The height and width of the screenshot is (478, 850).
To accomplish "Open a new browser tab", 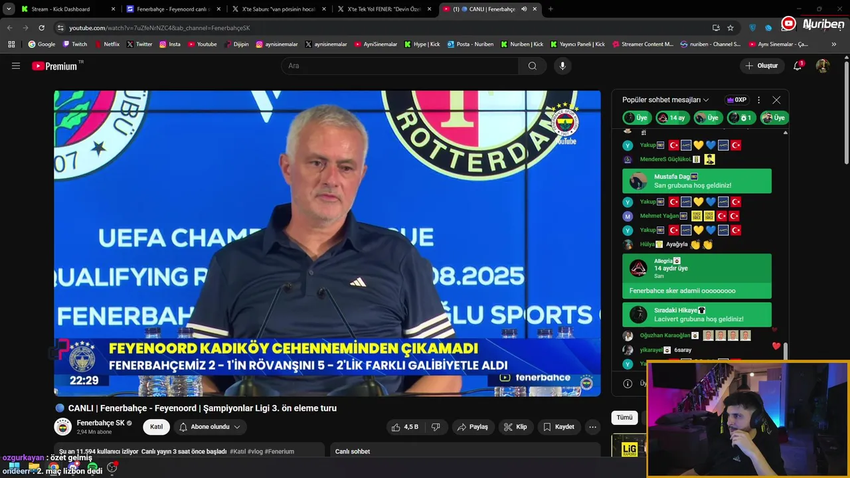I will [551, 9].
